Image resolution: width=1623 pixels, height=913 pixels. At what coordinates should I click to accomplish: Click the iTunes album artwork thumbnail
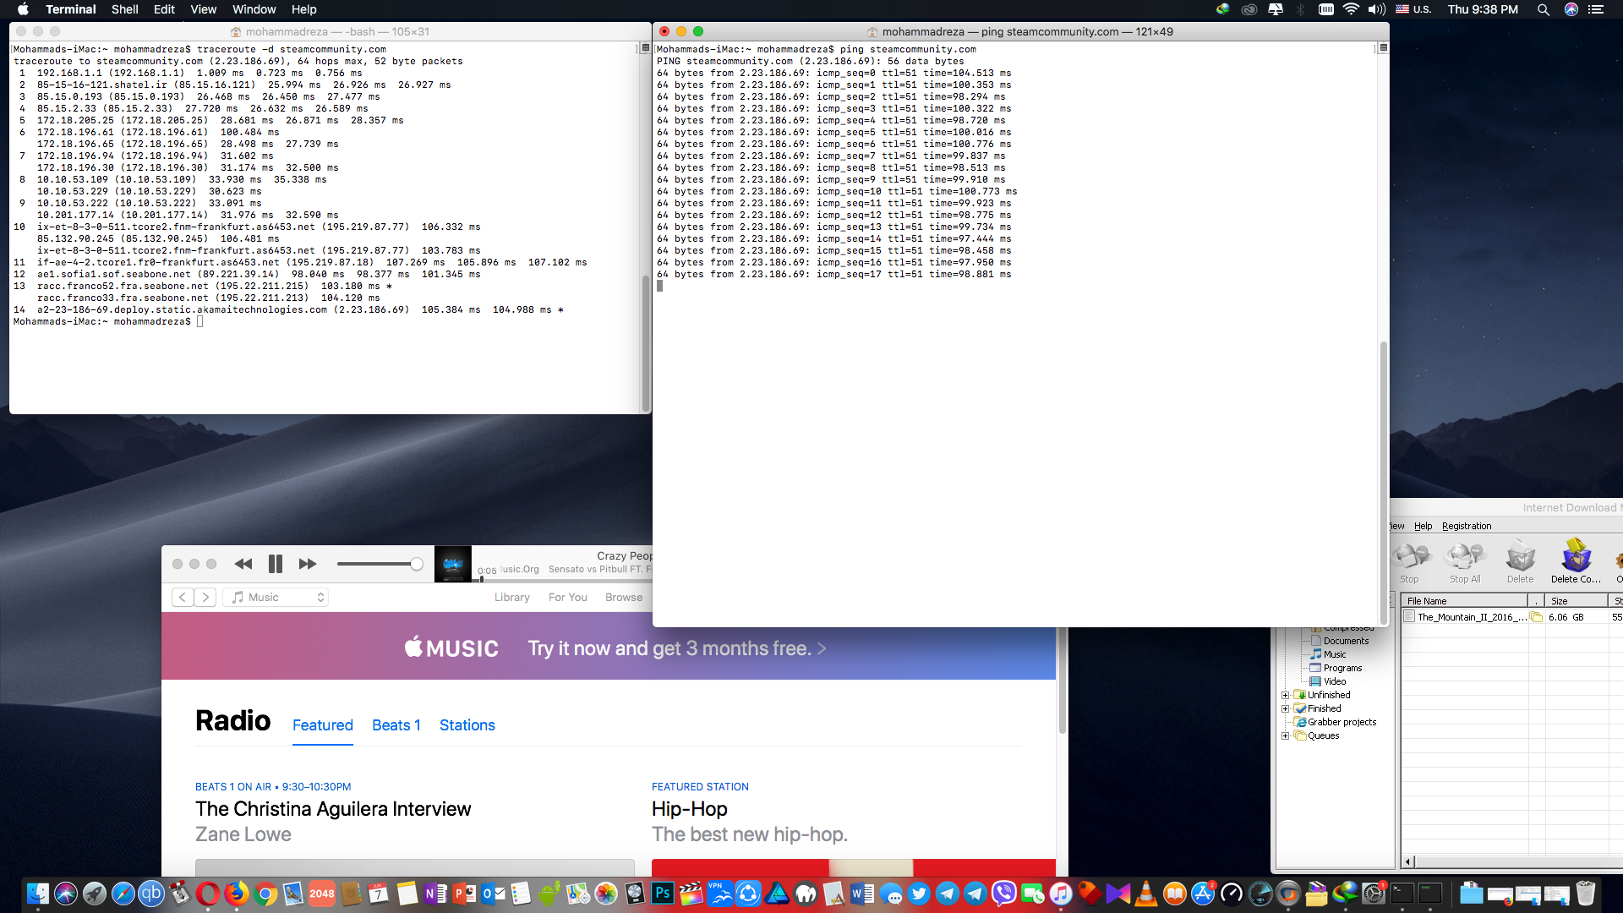coord(453,564)
